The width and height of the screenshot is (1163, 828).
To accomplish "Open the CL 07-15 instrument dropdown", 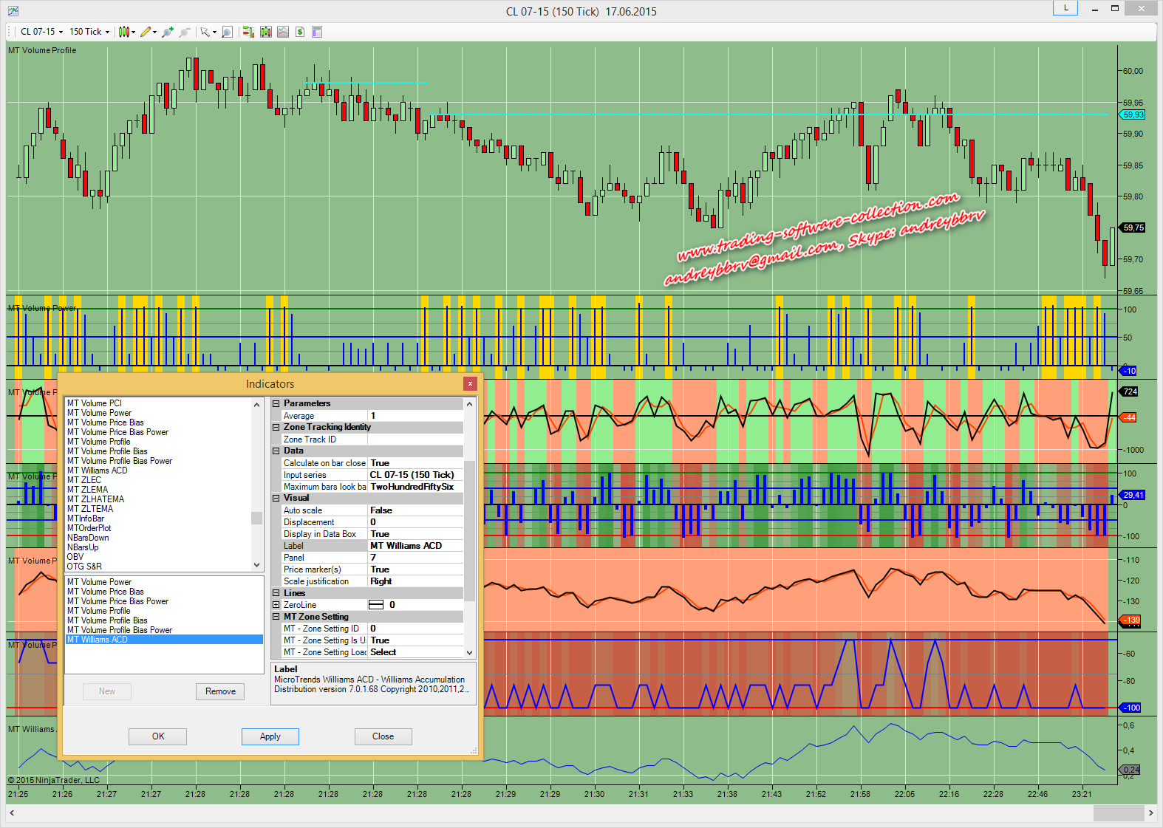I will coord(41,32).
